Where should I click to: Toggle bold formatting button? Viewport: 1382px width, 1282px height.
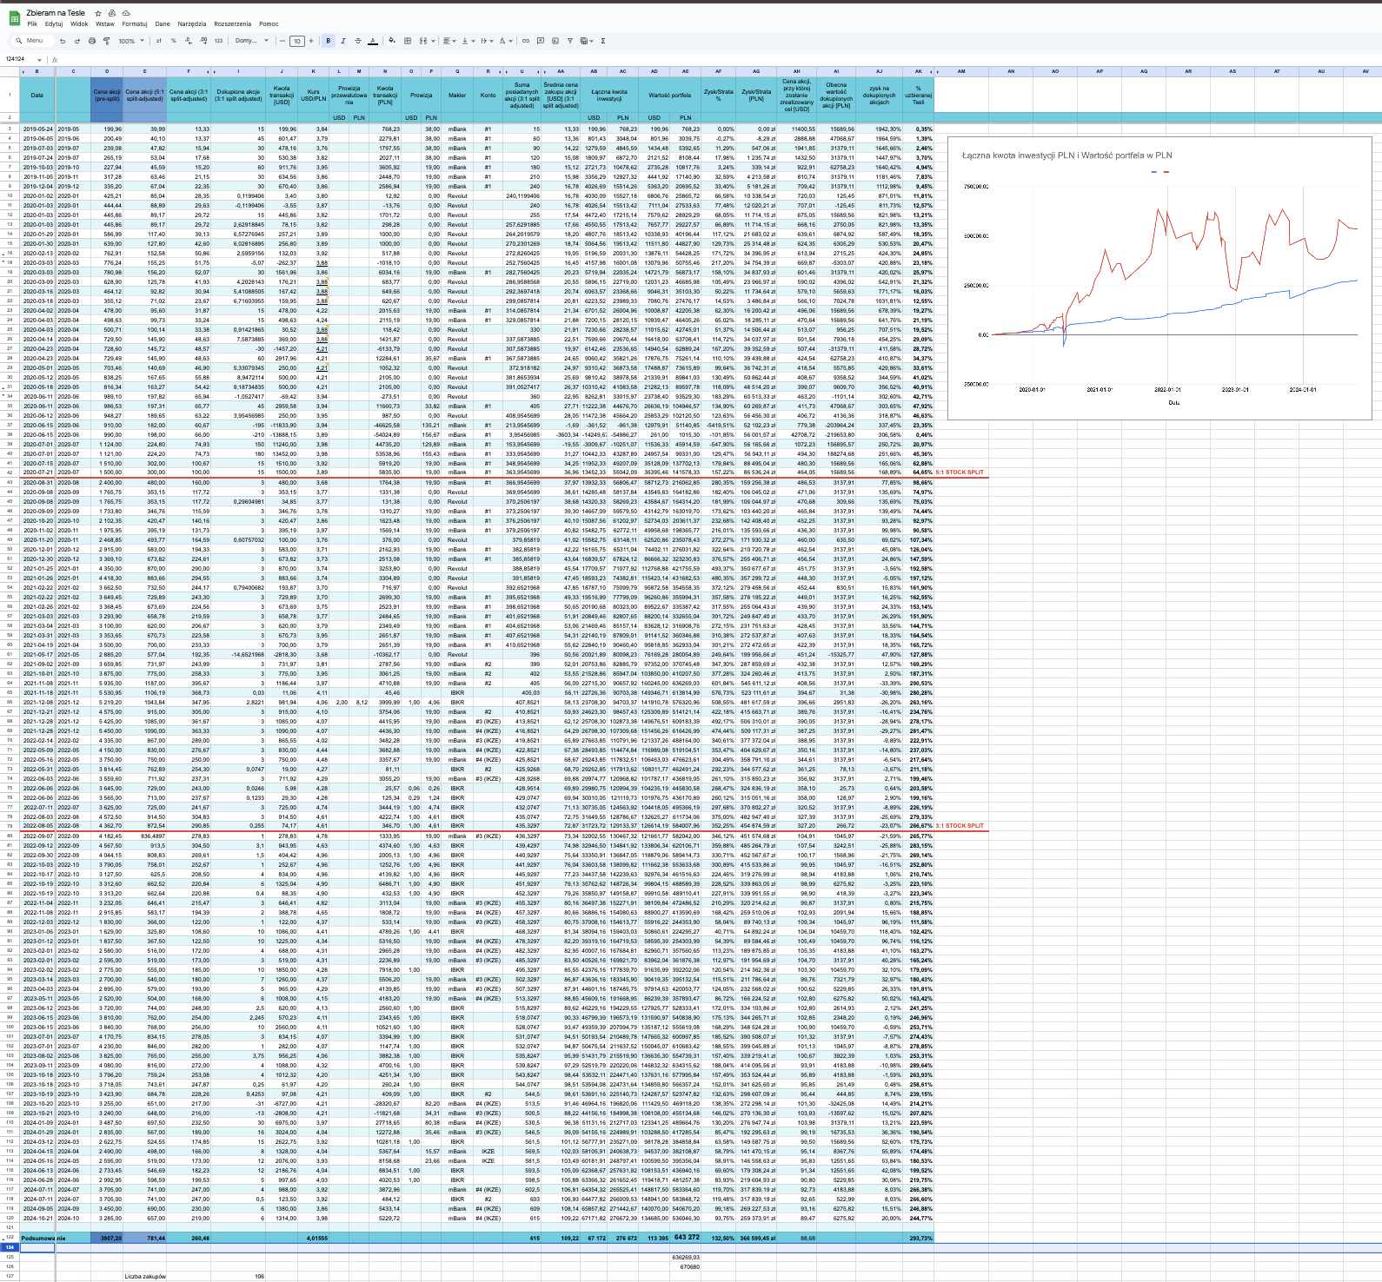point(328,41)
